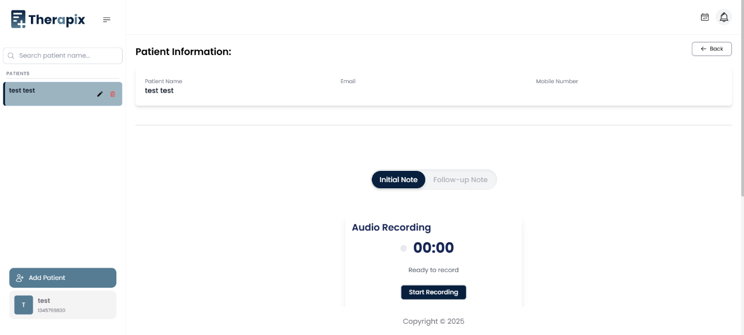Click the T avatar in the user card
The width and height of the screenshot is (744, 335).
[x=24, y=305]
